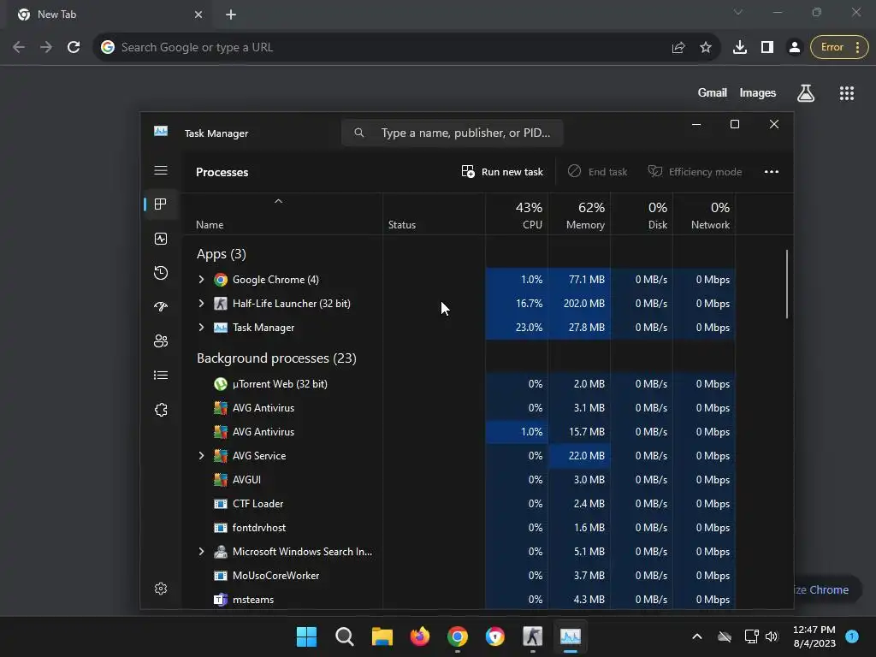Open the clock showing 12:47 PM
This screenshot has height=657, width=876.
coord(814,636)
